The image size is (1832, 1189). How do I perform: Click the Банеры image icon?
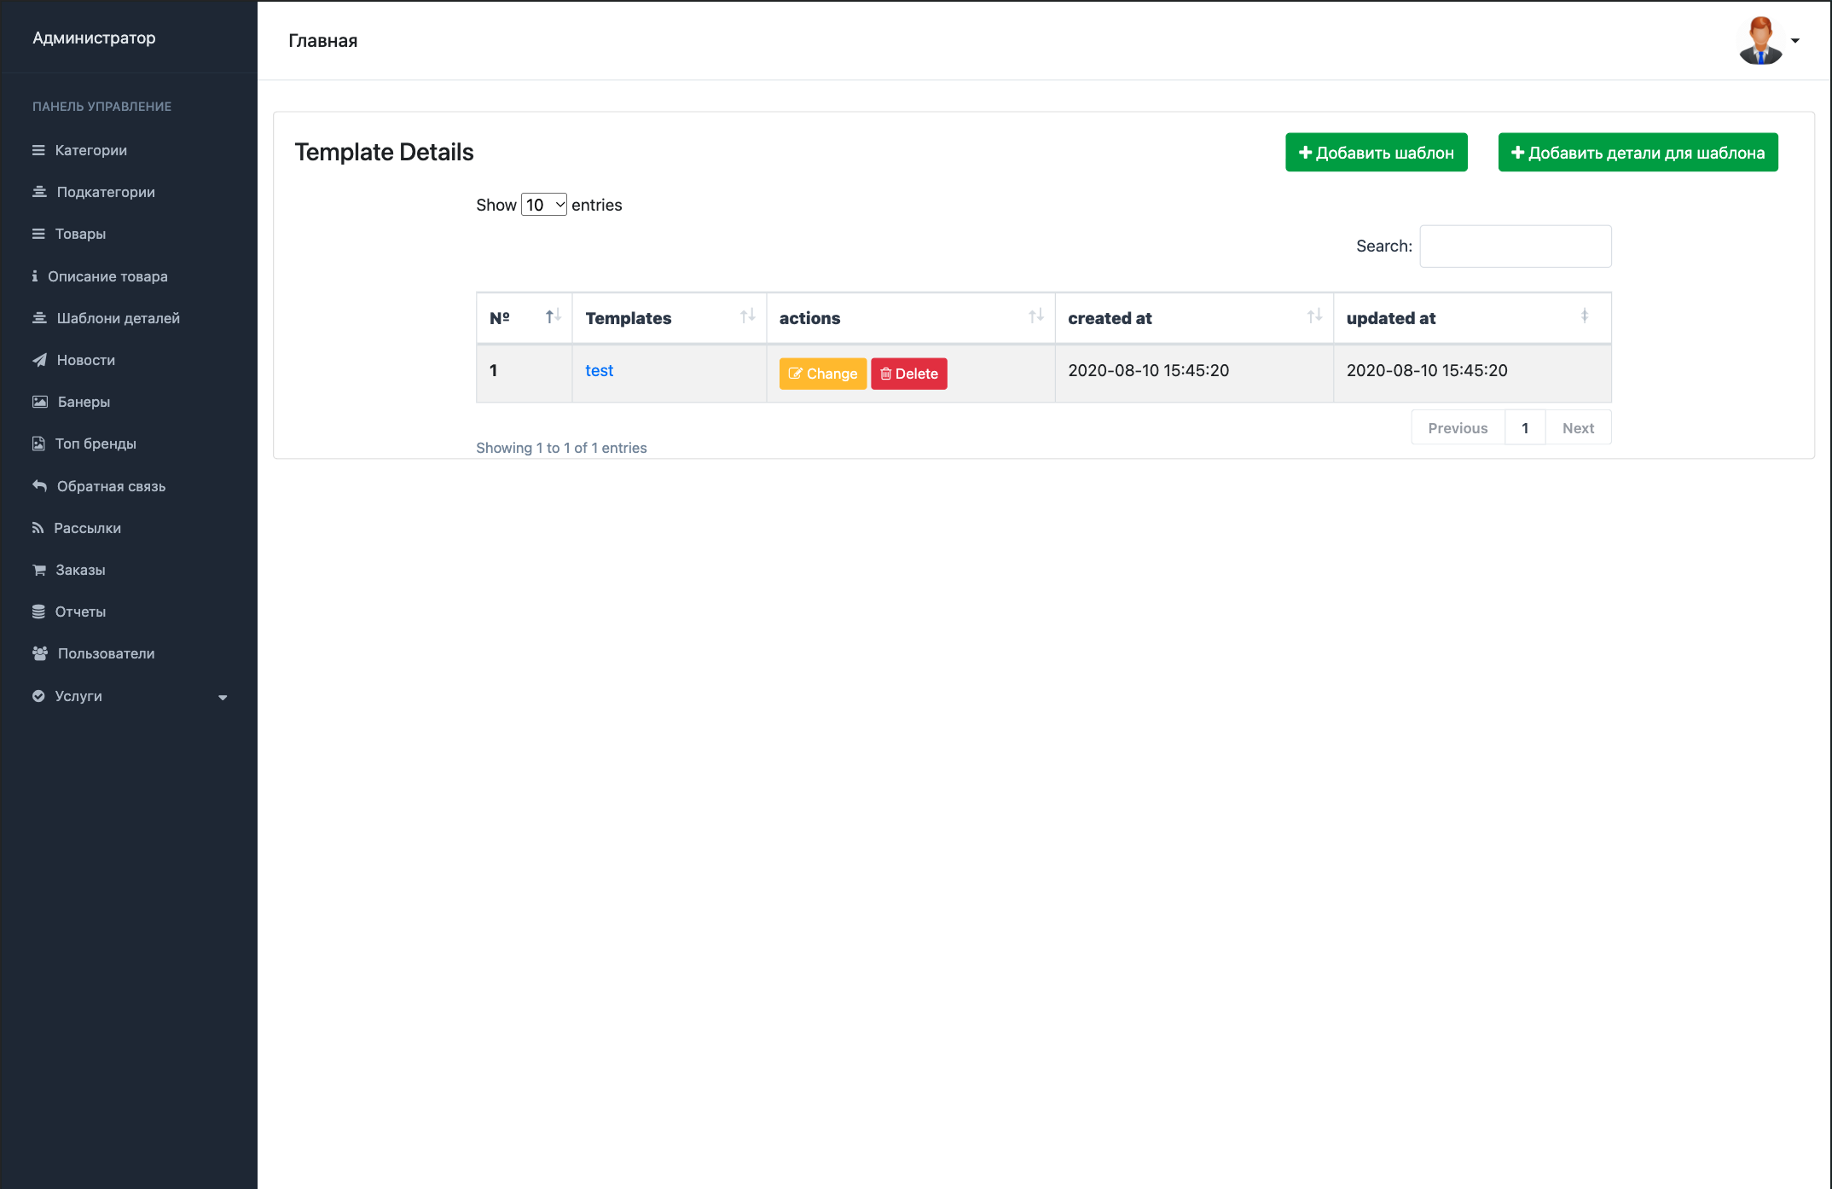[x=40, y=402]
